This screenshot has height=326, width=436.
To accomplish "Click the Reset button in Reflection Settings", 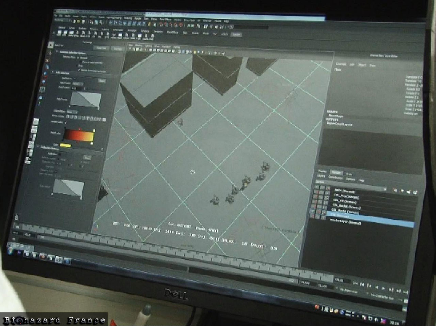I will (x=87, y=158).
